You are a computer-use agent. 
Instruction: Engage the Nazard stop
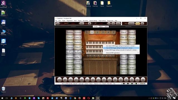[132, 62]
